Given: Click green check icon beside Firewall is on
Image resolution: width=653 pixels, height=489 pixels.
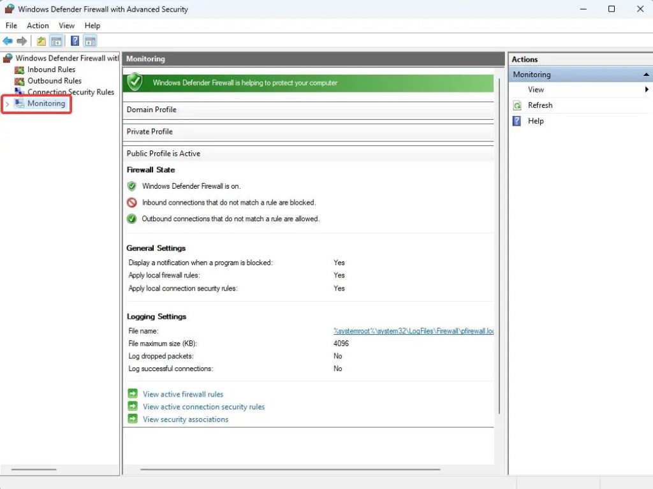Looking at the screenshot, I should tap(131, 186).
